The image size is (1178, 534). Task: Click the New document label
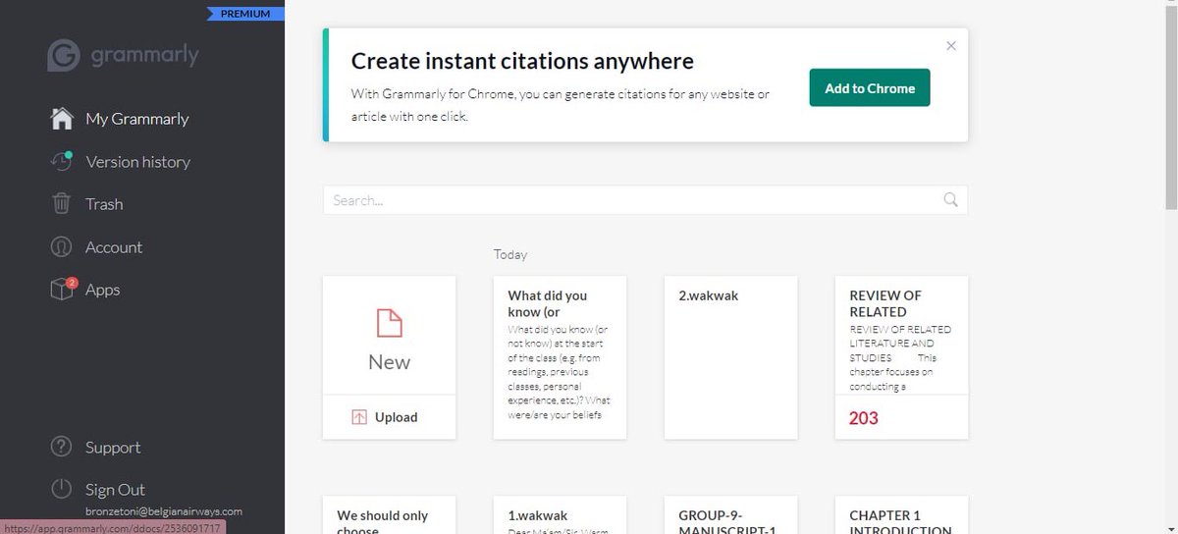(390, 362)
